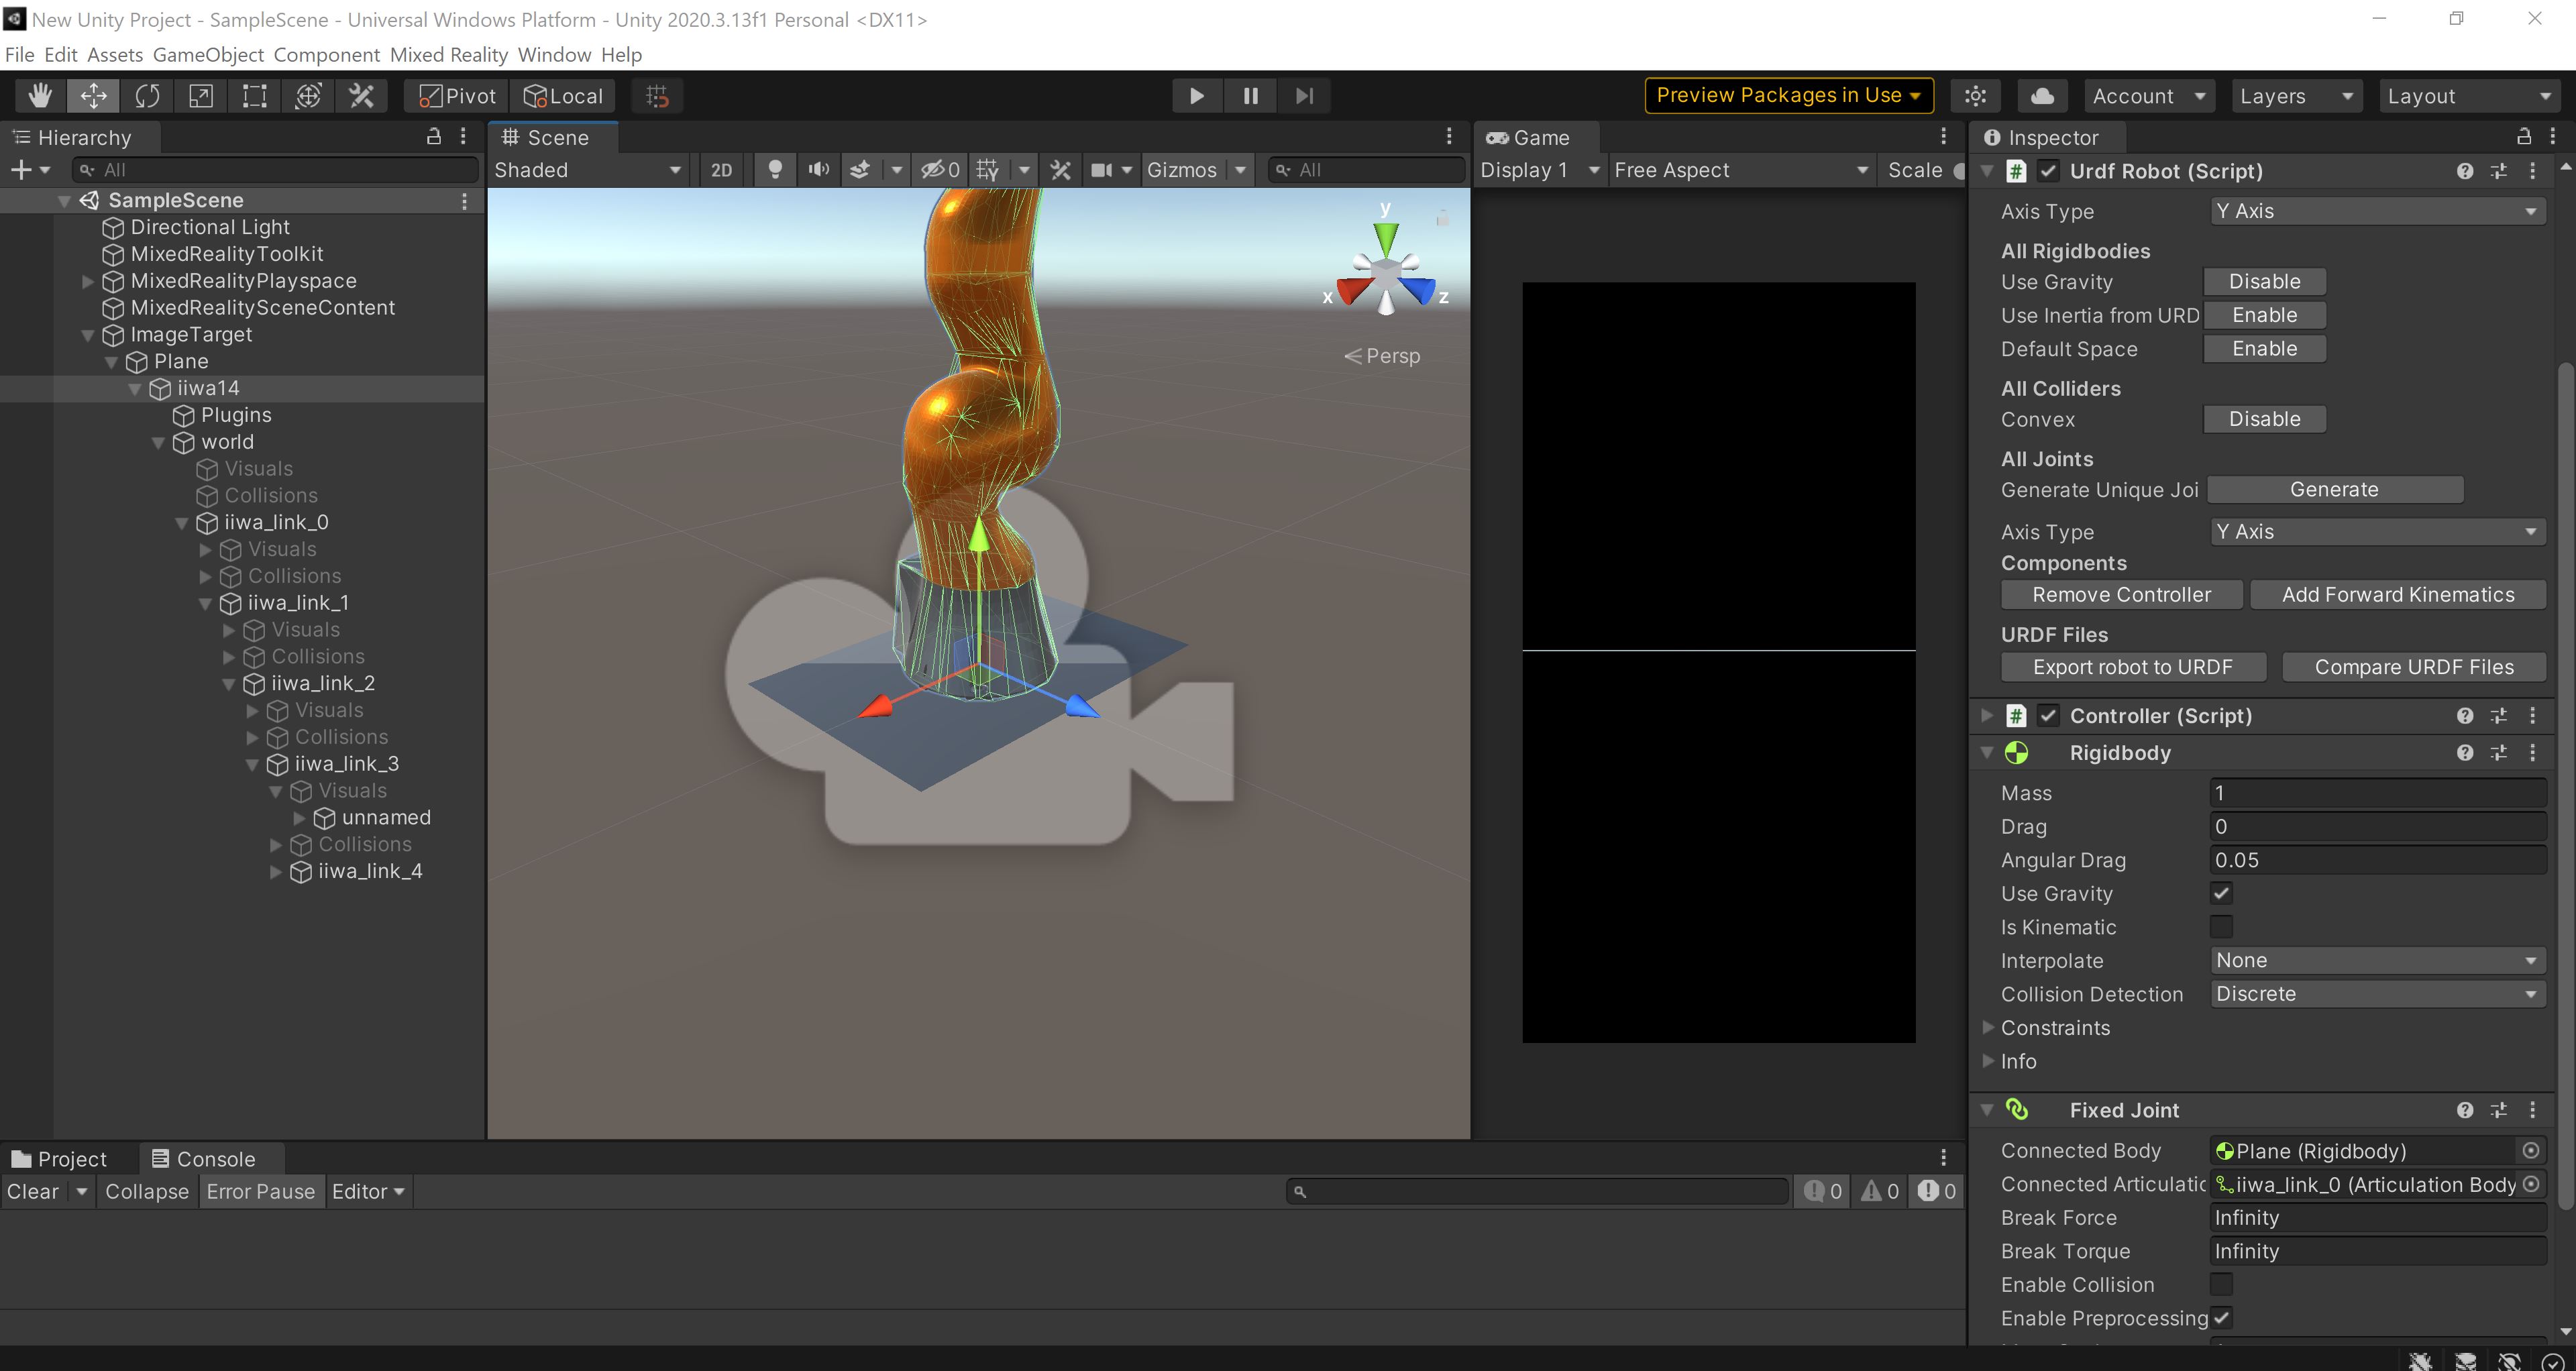Open the top Axis Type dropdown
The image size is (2576, 1371).
pos(2377,211)
